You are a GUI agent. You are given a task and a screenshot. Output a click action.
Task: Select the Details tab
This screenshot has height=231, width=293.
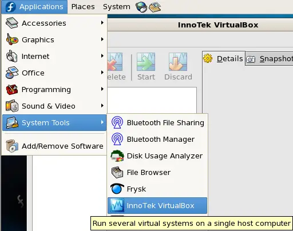[x=224, y=58]
